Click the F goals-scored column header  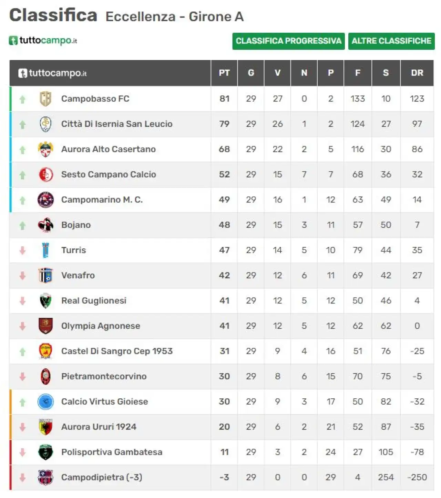tap(358, 73)
